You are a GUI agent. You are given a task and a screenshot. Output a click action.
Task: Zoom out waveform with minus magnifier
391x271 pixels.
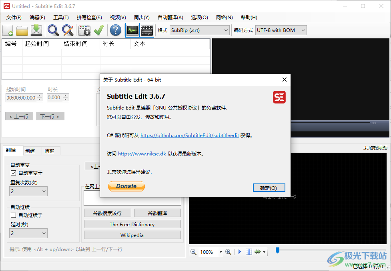click(193, 252)
